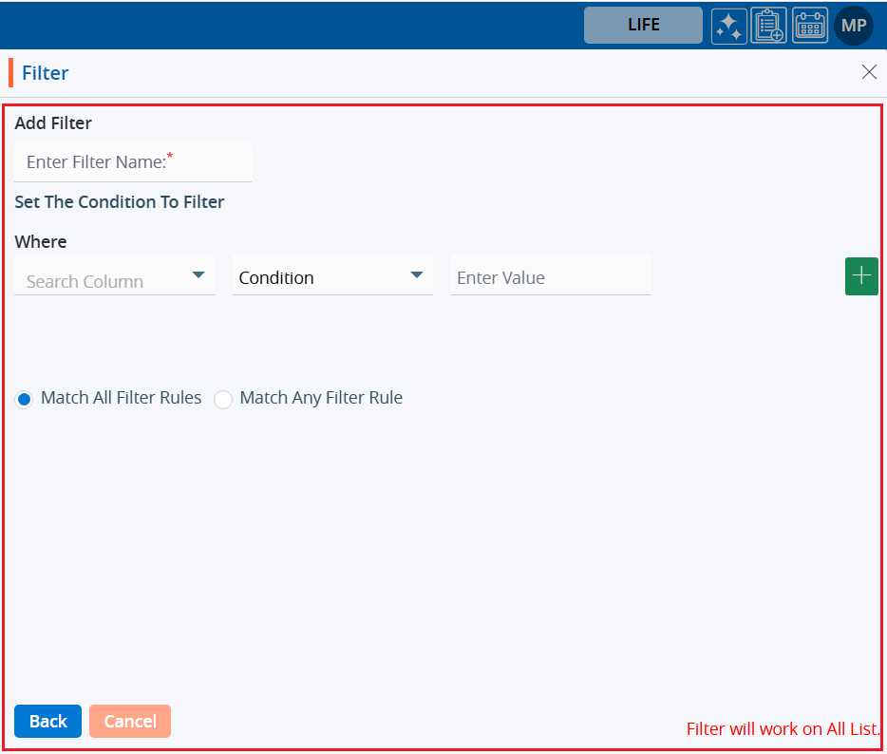Click the red 'Filter will work on All List' note
Viewport: 887px width, 754px height.
click(783, 729)
